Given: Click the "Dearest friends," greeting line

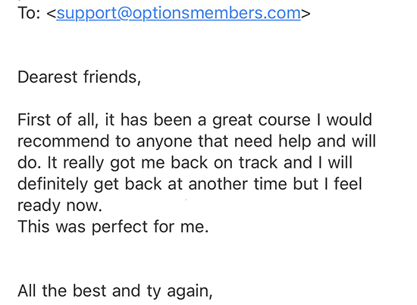Looking at the screenshot, I should [x=80, y=77].
